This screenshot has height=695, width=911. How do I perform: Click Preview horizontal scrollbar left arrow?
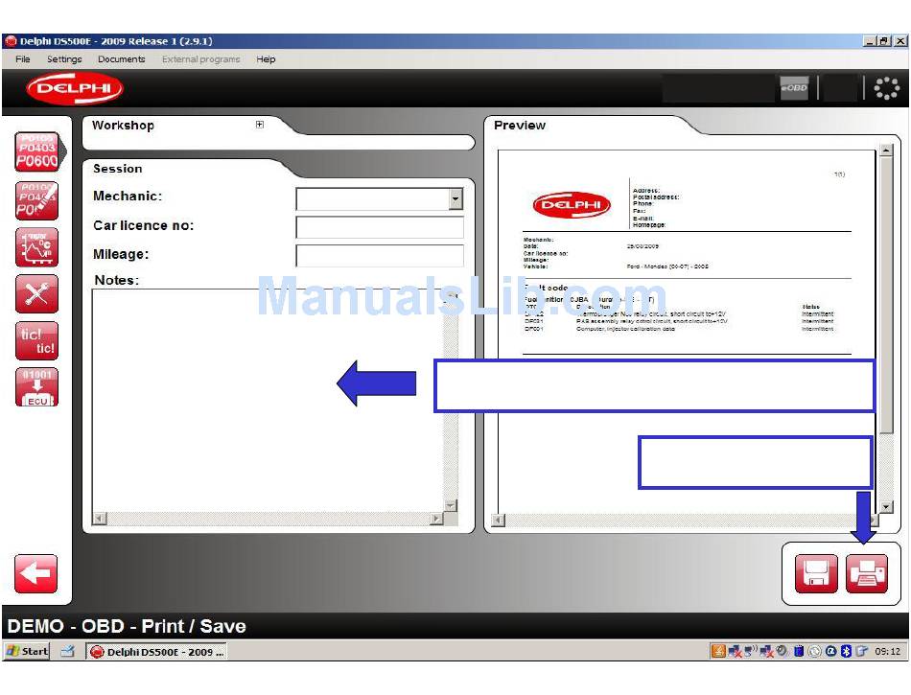tap(499, 521)
